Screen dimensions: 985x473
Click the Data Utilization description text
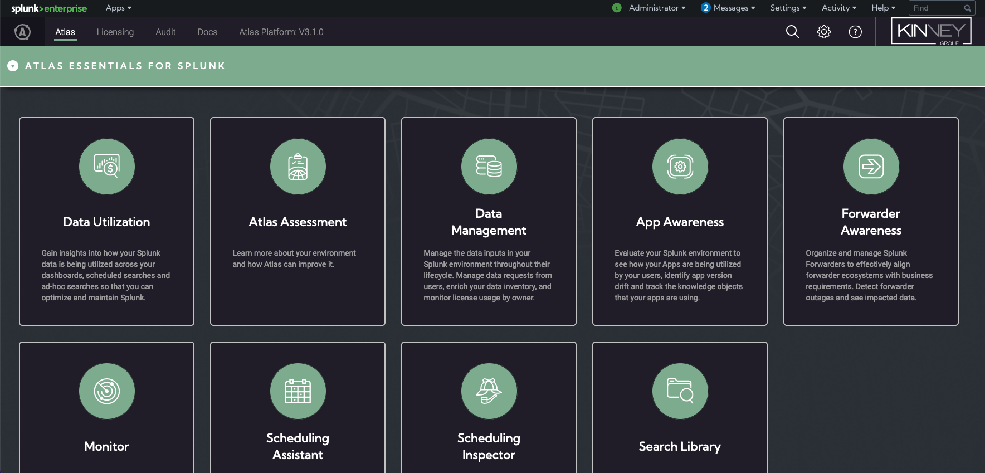coord(106,275)
